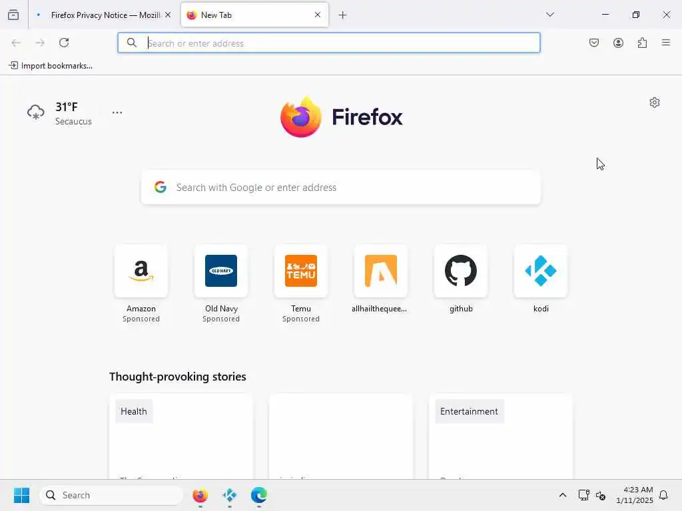Screen dimensions: 682x511
Task: Open Kodi from the taskbar
Action: click(229, 495)
